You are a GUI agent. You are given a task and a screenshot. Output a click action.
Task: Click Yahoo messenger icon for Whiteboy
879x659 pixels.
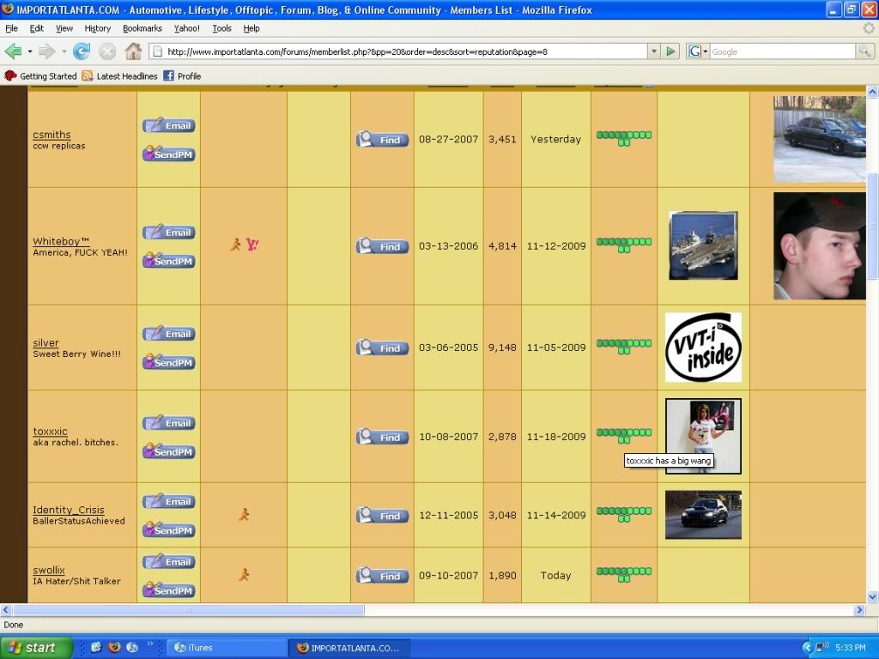click(252, 245)
